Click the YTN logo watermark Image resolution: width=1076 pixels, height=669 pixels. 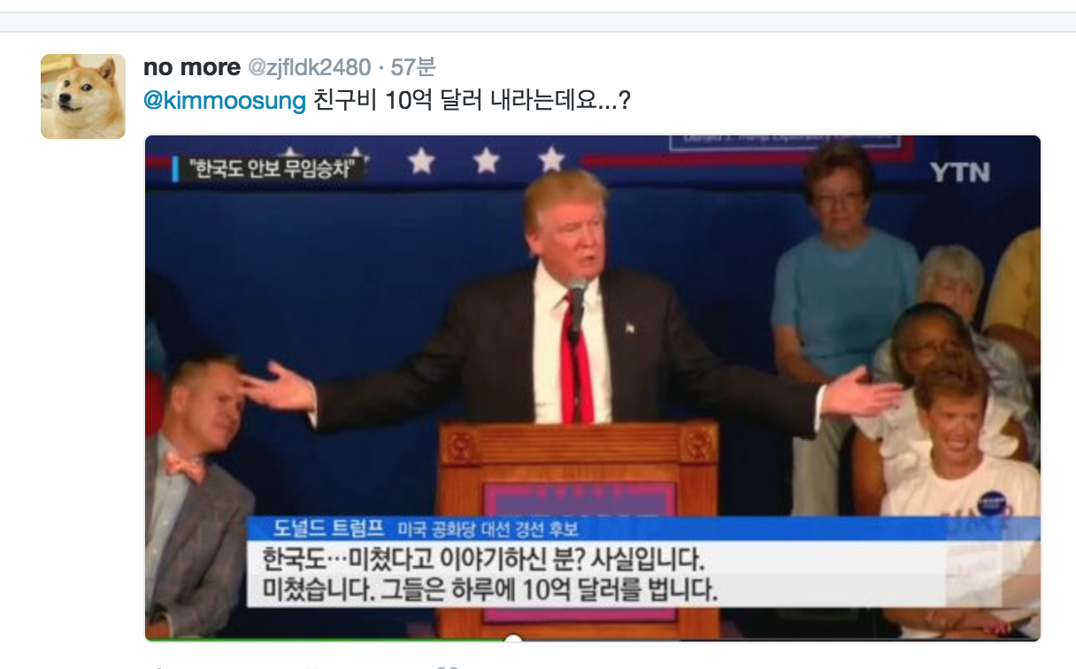coord(960,173)
